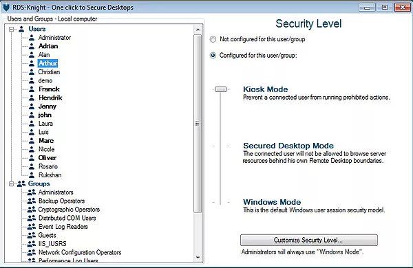Click the security level slider thumb
The height and width of the screenshot is (268, 413).
tap(221, 89)
